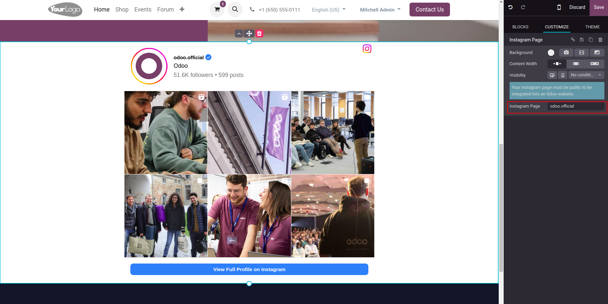Click the Contact Us button
This screenshot has width=608, height=304.
tap(430, 10)
